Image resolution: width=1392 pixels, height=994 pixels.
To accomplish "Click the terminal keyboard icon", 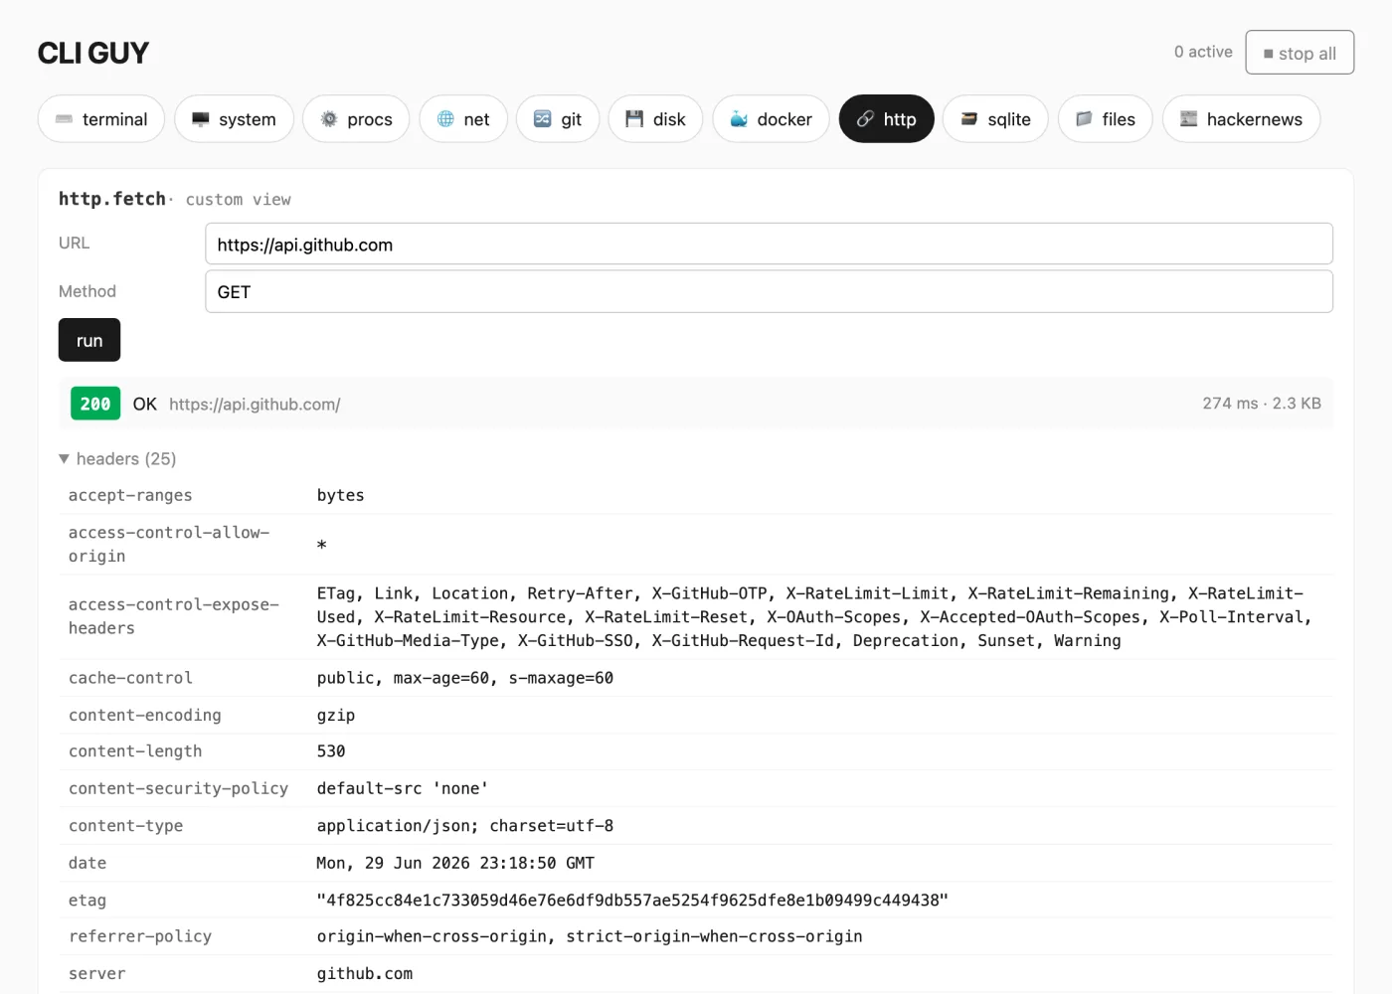I will (64, 119).
